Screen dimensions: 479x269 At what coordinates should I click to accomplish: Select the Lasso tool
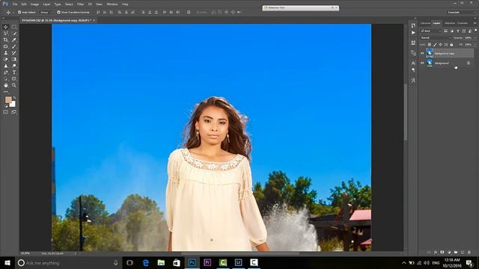point(5,34)
